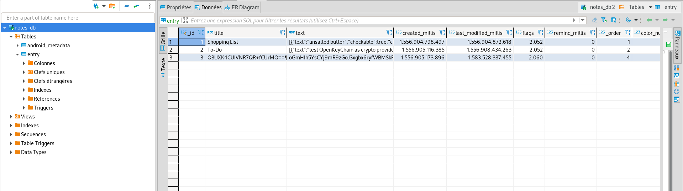Click link-with-editor arrows icon
The image size is (683, 191).
click(x=136, y=6)
